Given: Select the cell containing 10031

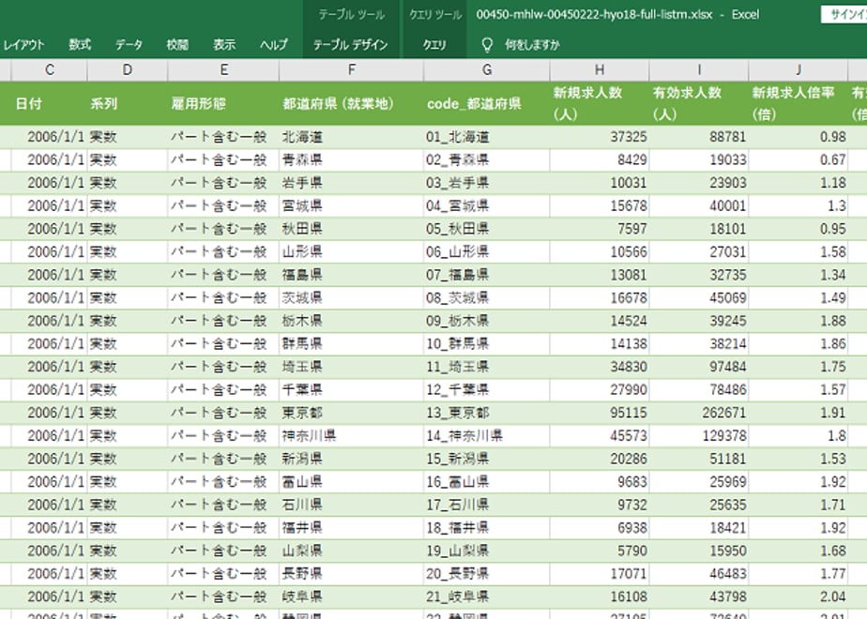Looking at the screenshot, I should tap(600, 183).
